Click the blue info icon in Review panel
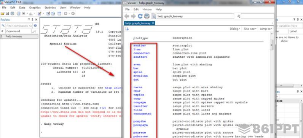The width and height of the screenshot is (303, 138). (35, 25)
